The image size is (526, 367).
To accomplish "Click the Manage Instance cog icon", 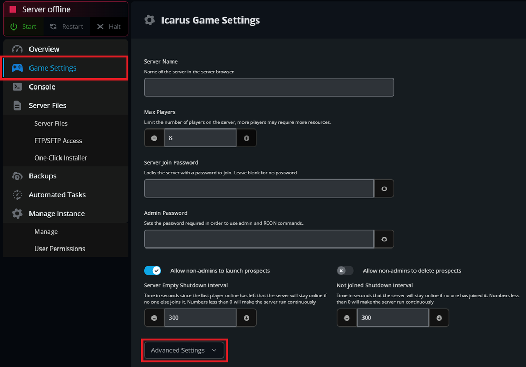I will [16, 213].
